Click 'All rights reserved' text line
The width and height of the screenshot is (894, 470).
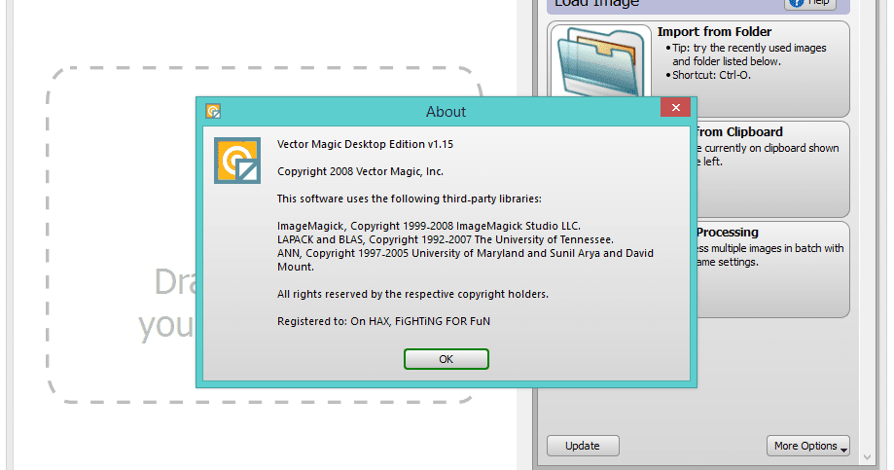point(412,294)
